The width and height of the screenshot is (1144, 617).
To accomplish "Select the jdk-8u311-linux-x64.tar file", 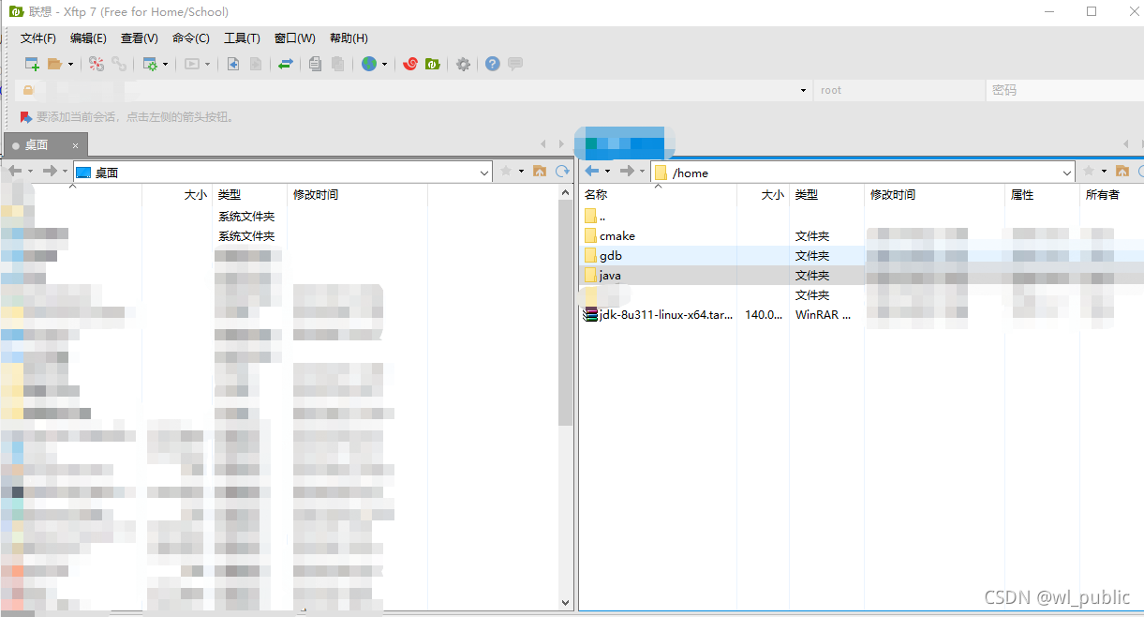I will (x=659, y=315).
